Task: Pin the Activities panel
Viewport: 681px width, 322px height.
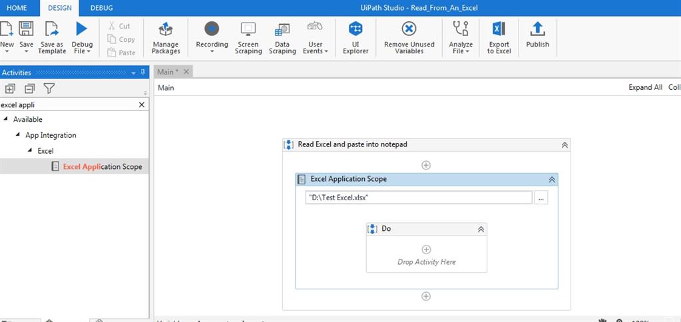Action: (x=143, y=73)
